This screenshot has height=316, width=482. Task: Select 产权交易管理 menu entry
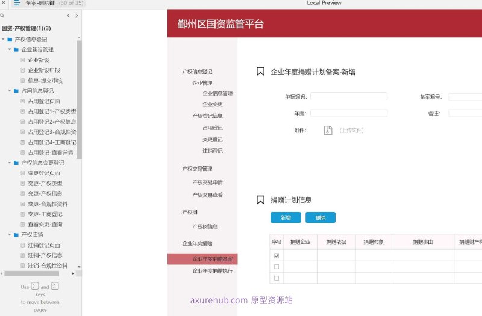[198, 169]
